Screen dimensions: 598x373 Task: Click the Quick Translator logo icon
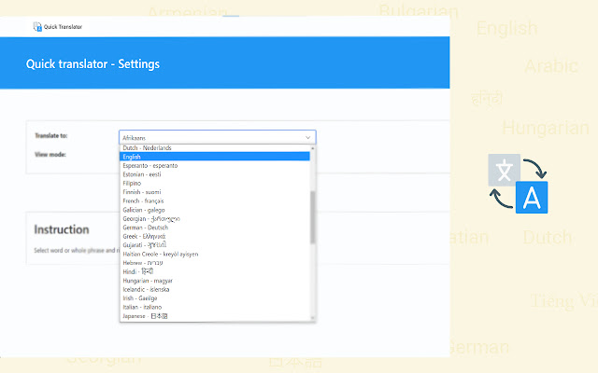click(37, 27)
